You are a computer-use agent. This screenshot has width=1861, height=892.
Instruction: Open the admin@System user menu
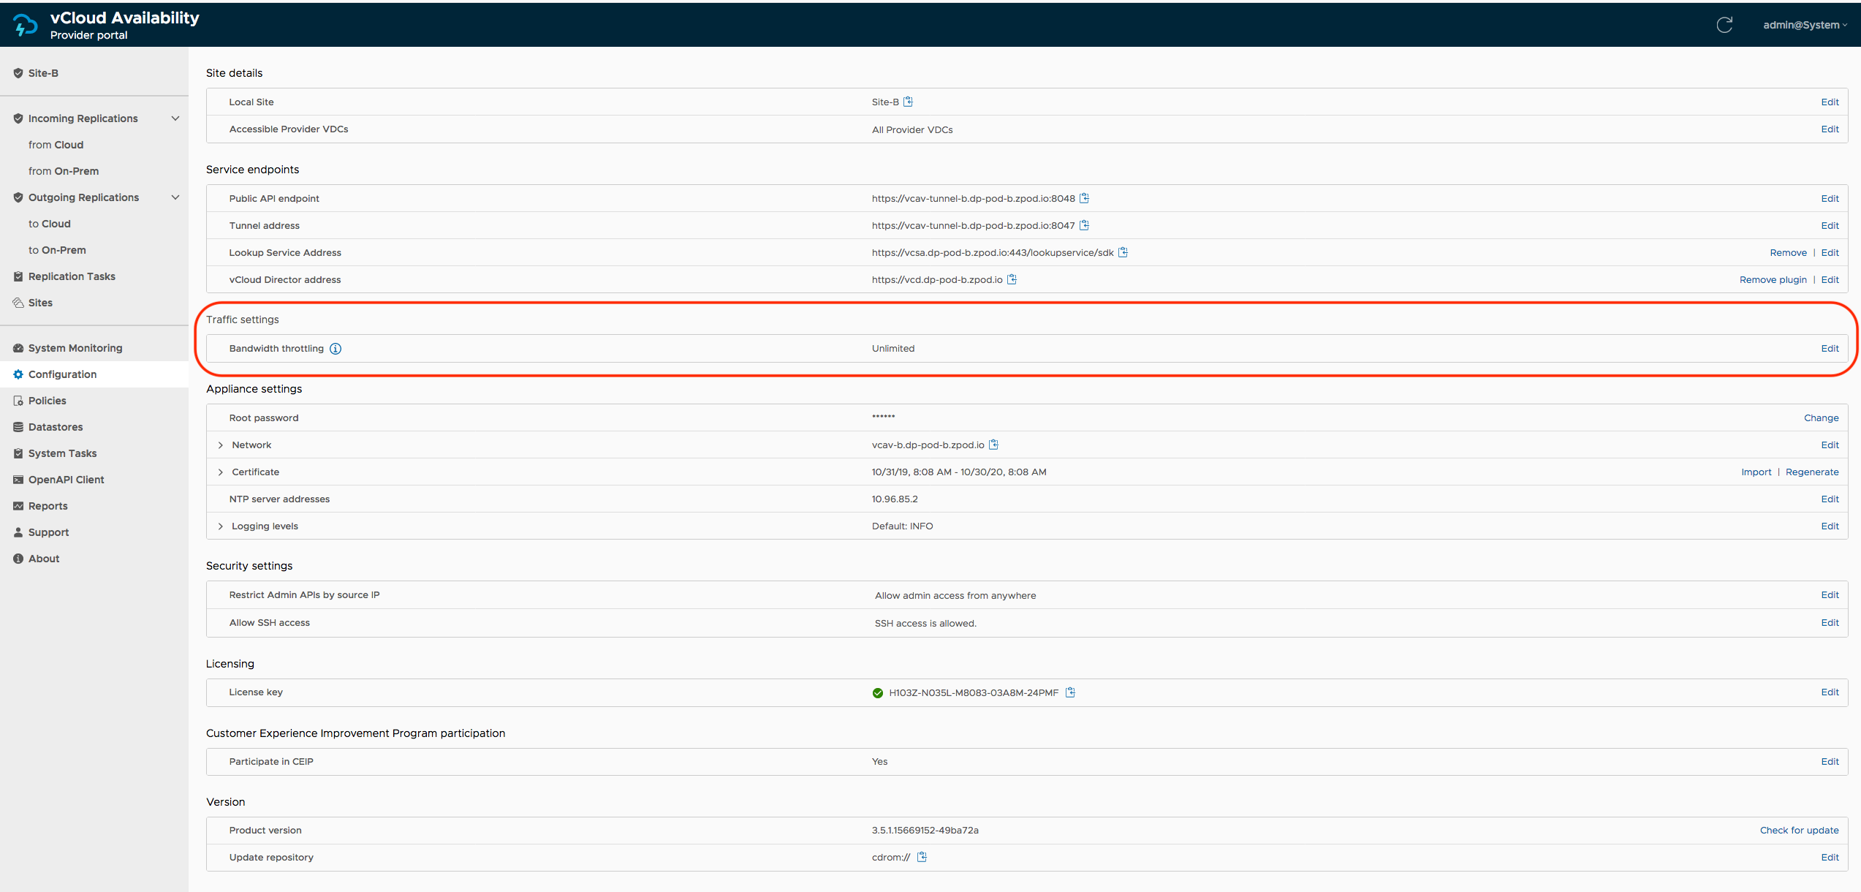[x=1804, y=25]
